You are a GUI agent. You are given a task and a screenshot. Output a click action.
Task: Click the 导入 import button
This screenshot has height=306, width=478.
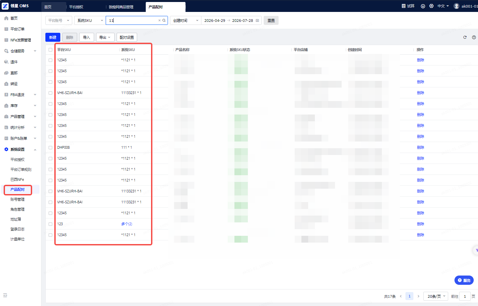(x=86, y=37)
